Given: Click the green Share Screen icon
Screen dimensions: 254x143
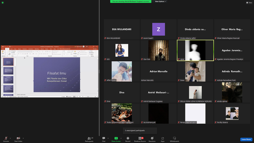Looking at the screenshot, I should click(116, 138).
